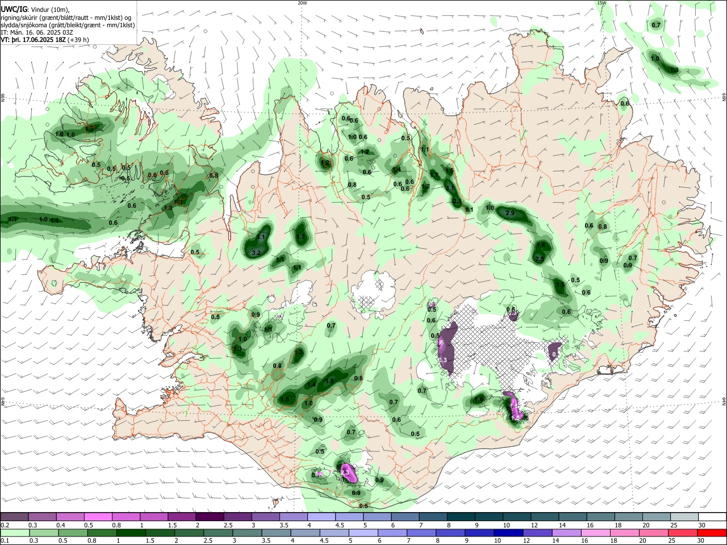Image resolution: width=727 pixels, height=545 pixels.
Task: Pick the dusky purple 0.2 sleet legend swatch
Action: 14,517
